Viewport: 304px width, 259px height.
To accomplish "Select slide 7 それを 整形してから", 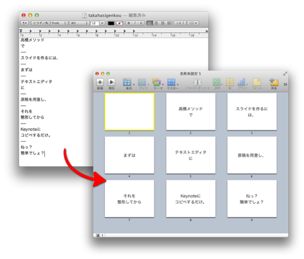I will tap(130, 199).
